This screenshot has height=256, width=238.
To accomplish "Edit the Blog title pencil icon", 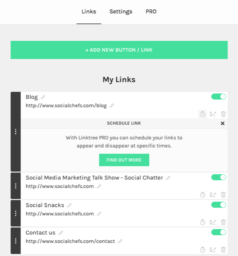I will [x=43, y=97].
